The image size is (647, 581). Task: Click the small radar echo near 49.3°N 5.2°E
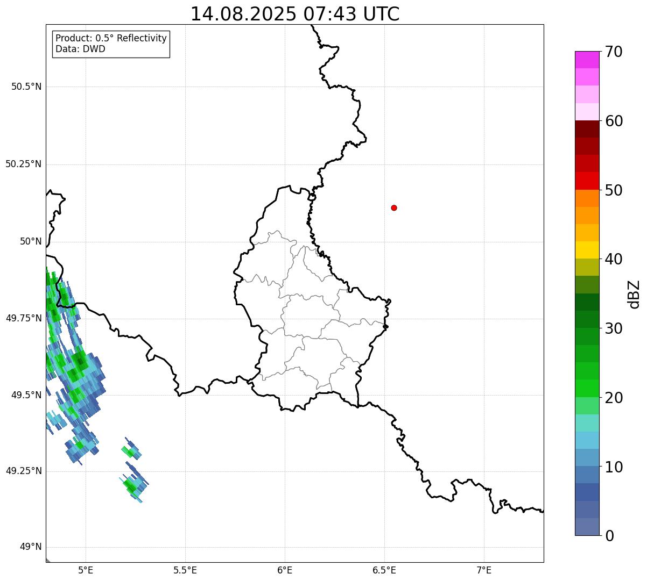[131, 449]
